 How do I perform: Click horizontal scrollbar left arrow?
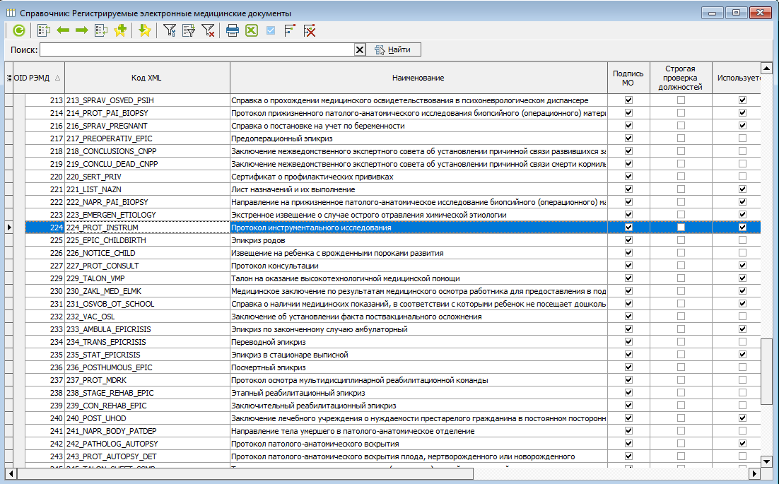tap(11, 473)
